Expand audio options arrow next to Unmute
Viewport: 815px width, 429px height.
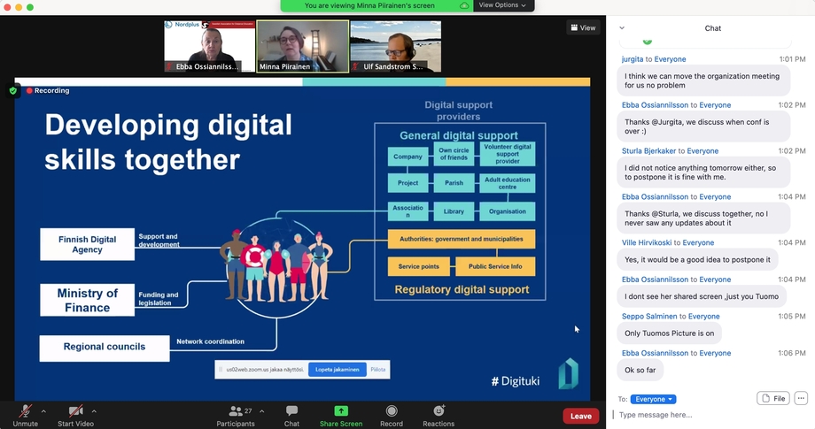click(43, 411)
